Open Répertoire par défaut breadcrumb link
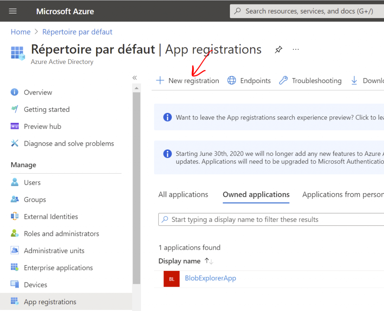This screenshot has height=311, width=384. click(x=77, y=32)
